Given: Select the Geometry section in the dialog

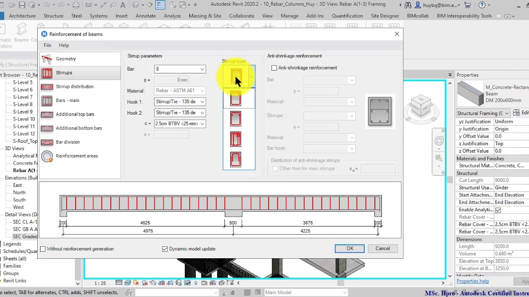Looking at the screenshot, I should tap(81, 59).
